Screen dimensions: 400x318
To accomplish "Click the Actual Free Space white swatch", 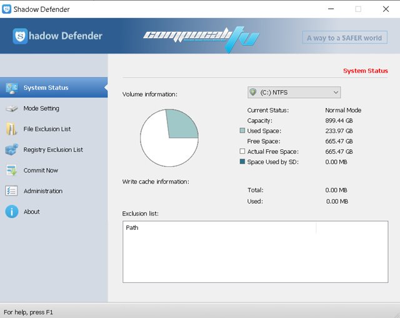I will (x=242, y=151).
